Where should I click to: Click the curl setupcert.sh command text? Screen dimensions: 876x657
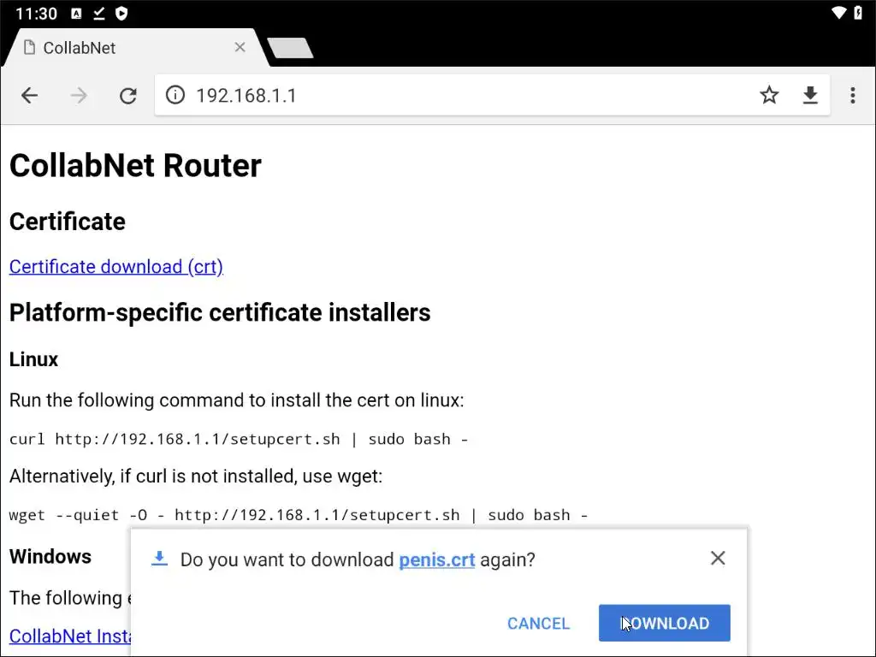[x=239, y=439]
